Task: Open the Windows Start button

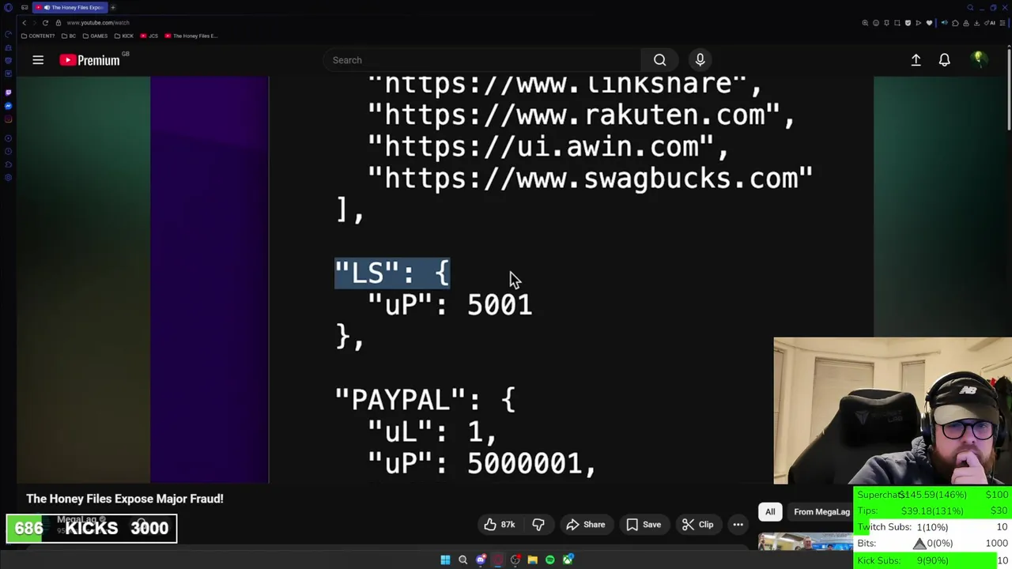Action: pyautogui.click(x=445, y=560)
